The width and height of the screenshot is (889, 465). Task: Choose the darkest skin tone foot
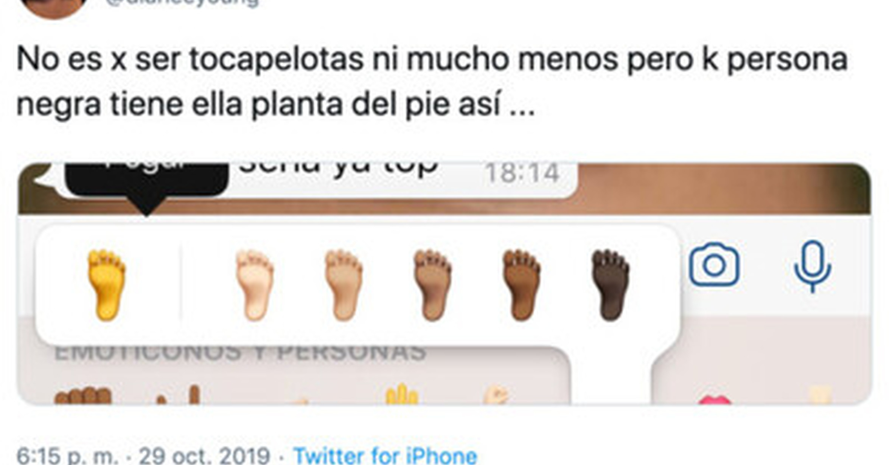[x=611, y=285]
